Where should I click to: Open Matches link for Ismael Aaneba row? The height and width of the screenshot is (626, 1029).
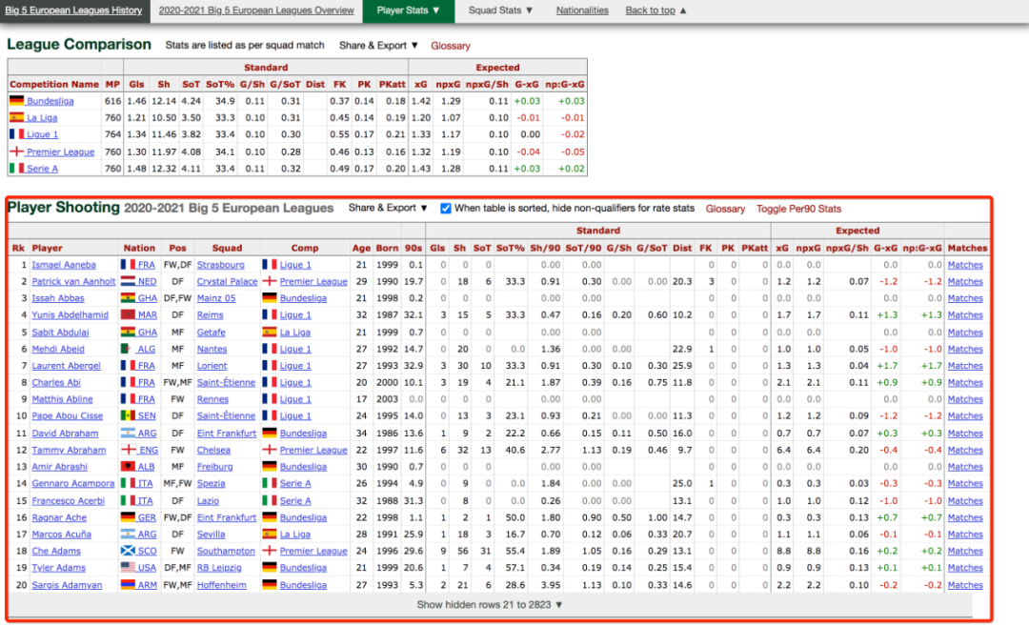965,265
